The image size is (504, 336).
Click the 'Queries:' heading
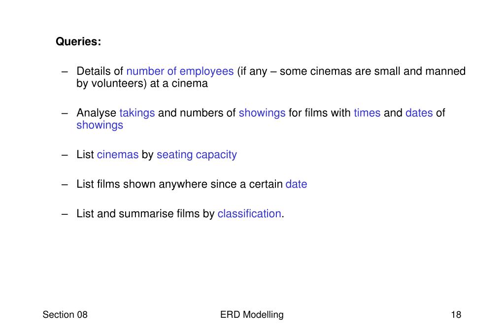click(78, 41)
